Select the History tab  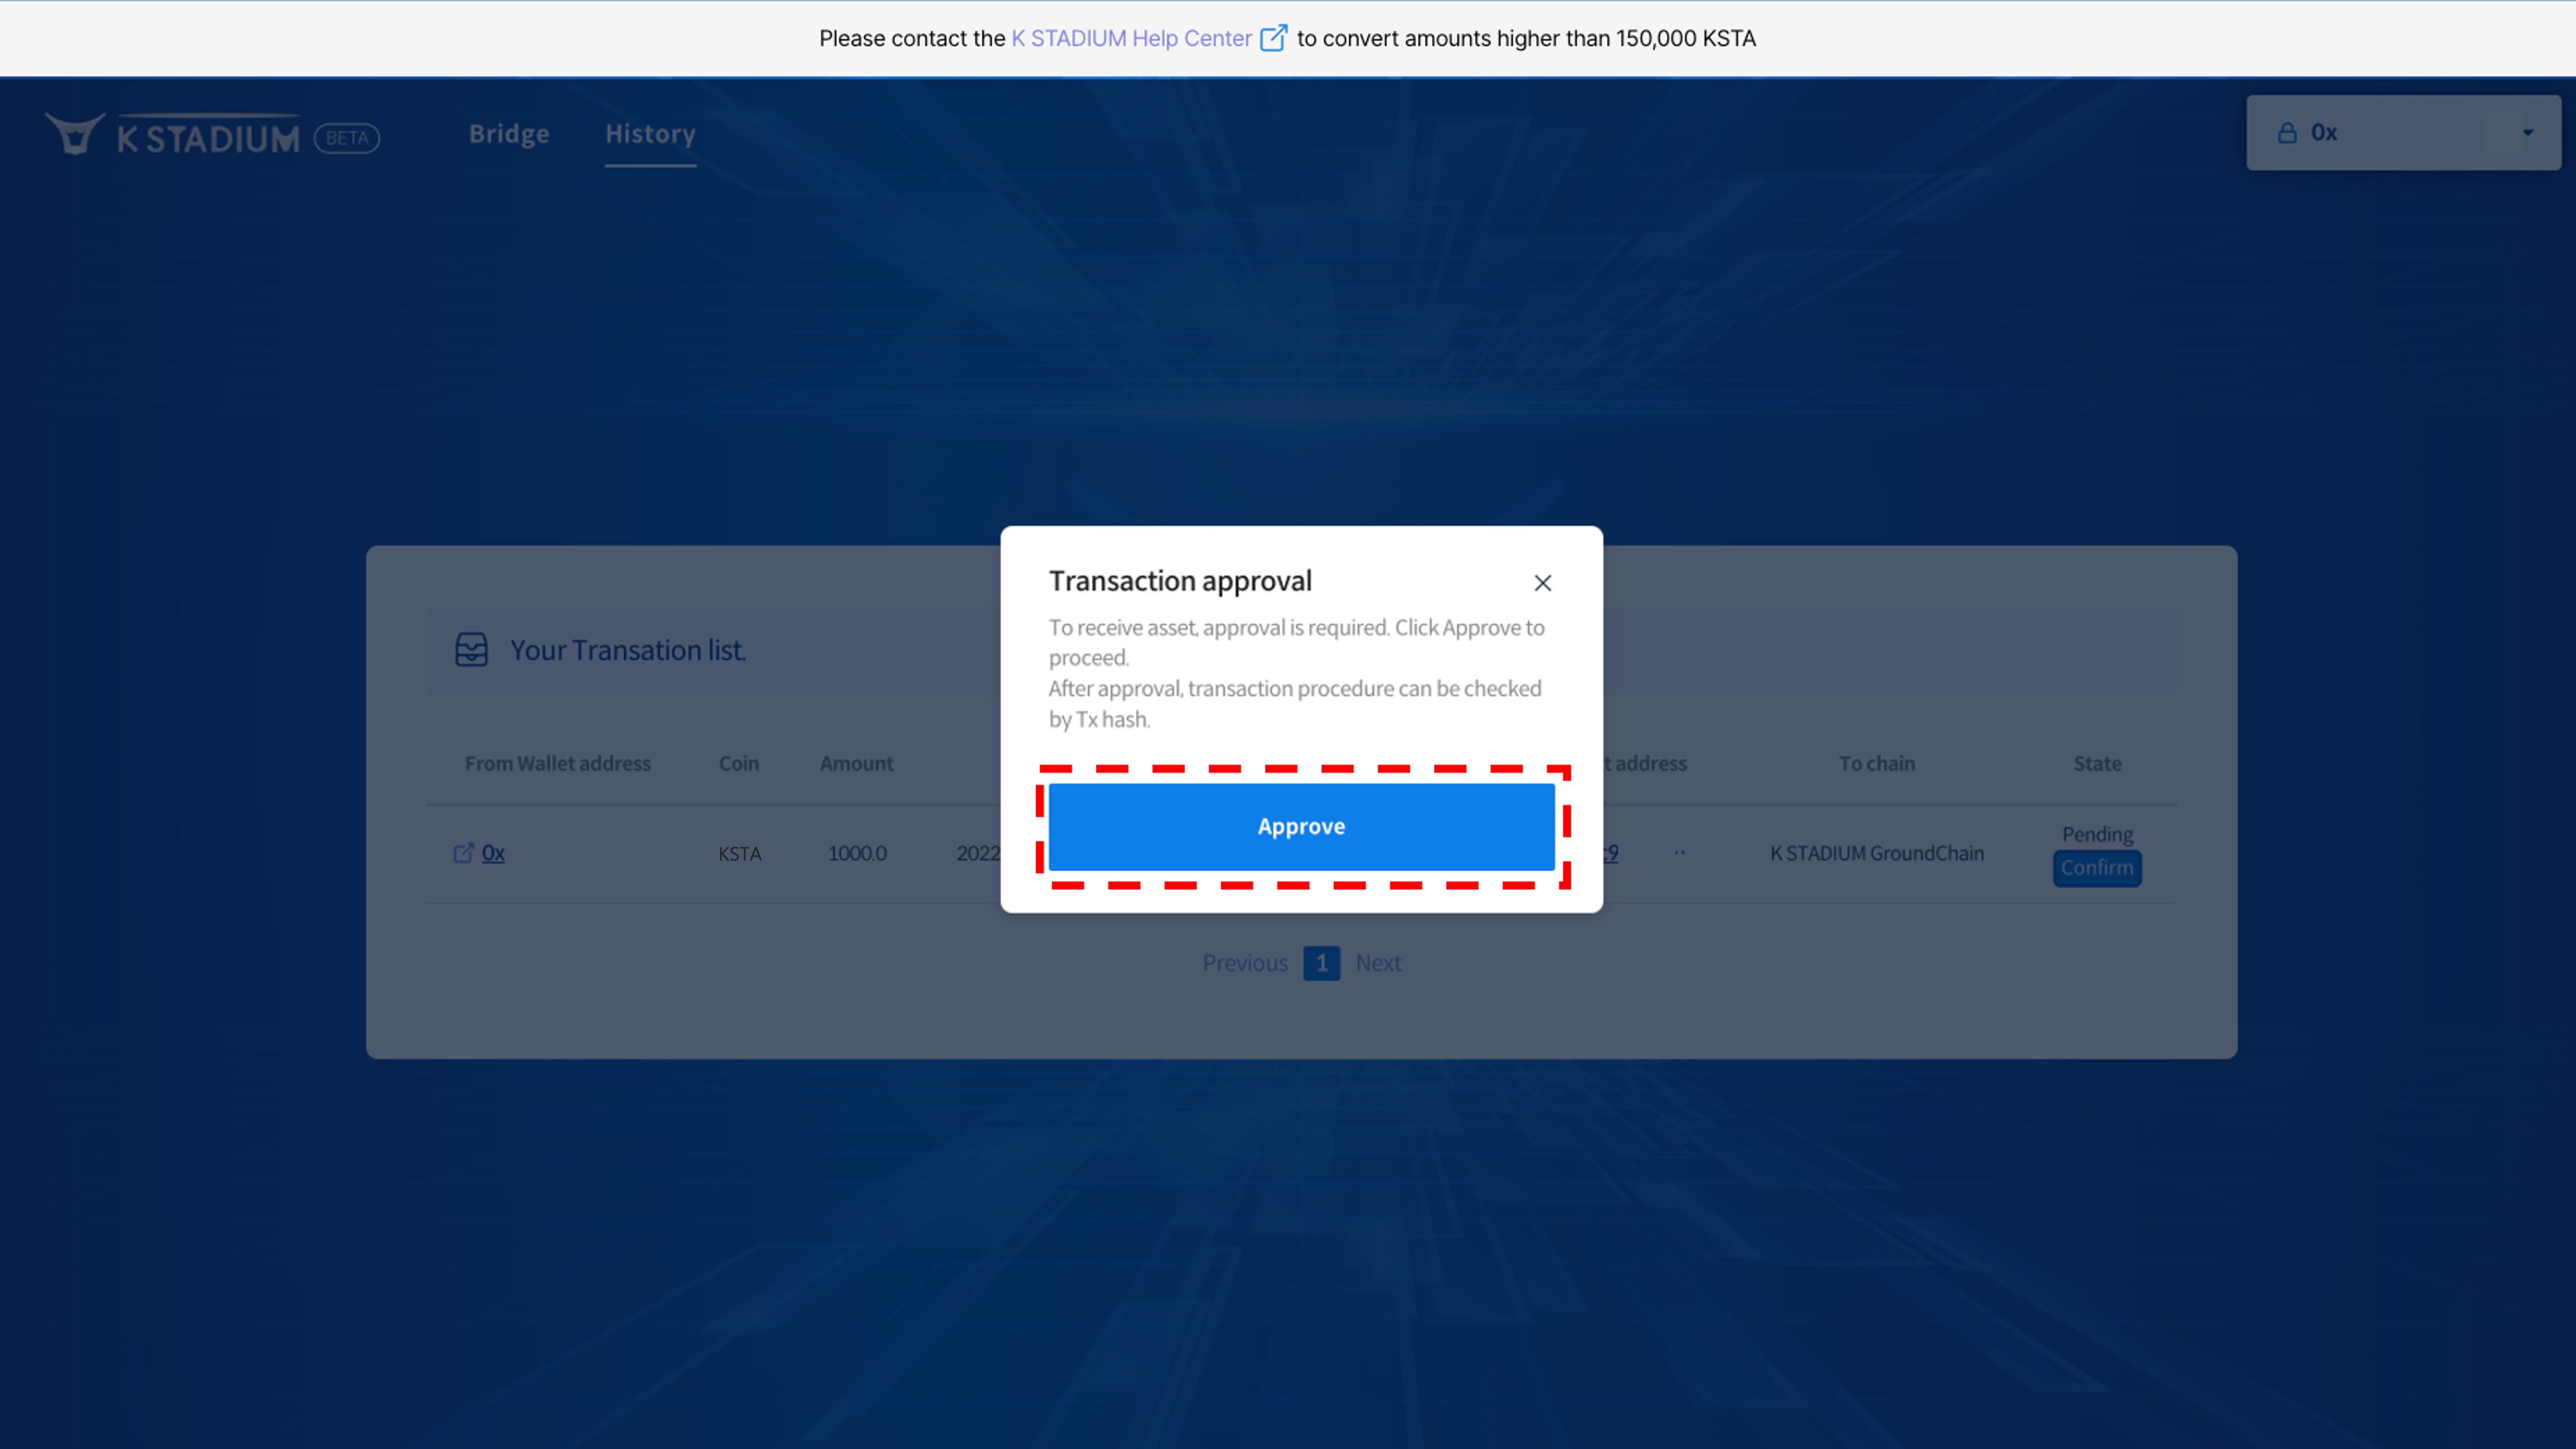650,133
